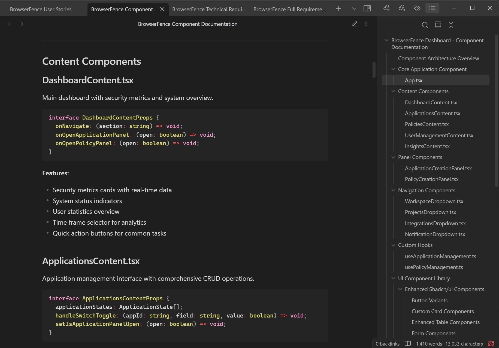This screenshot has width=499, height=348.
Task: Open the more options three-dot menu
Action: tap(366, 24)
